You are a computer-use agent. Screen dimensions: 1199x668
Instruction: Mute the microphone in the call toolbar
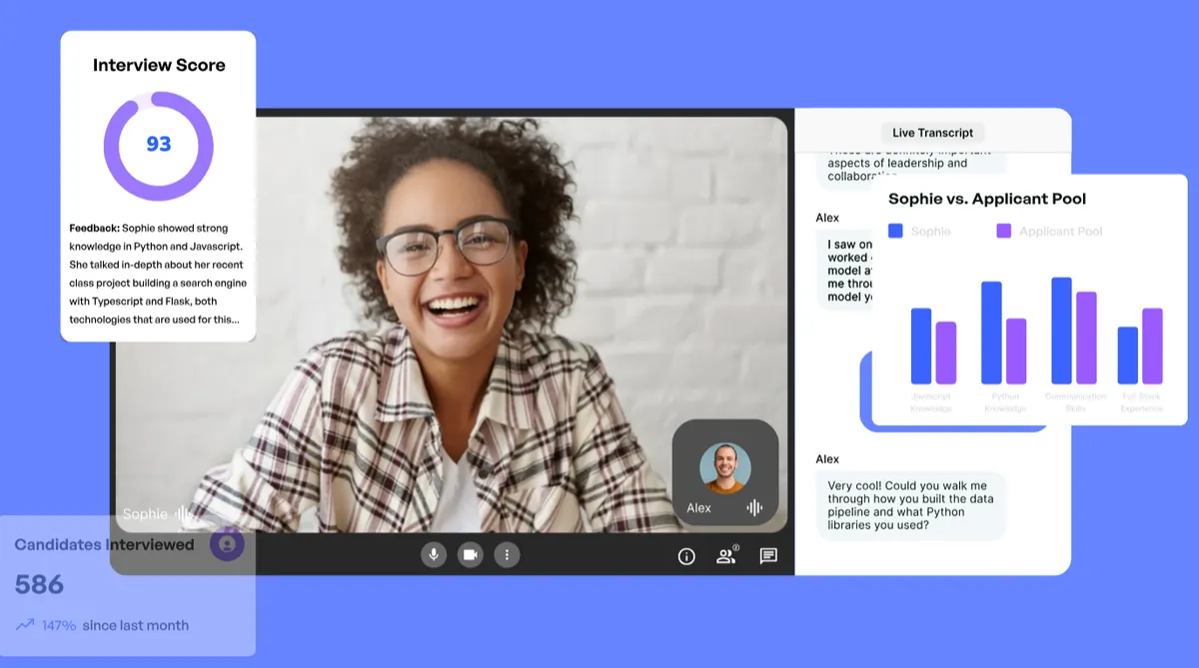click(434, 555)
